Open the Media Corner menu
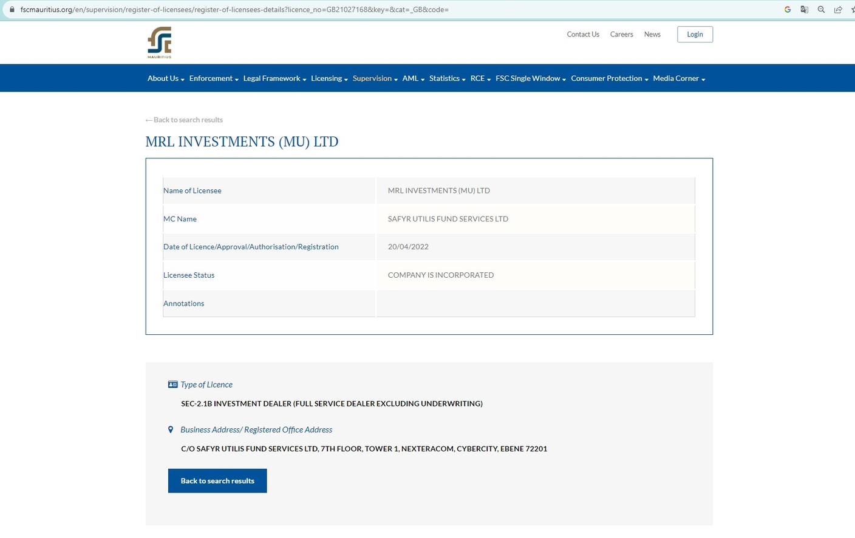The image size is (855, 538). coord(679,78)
